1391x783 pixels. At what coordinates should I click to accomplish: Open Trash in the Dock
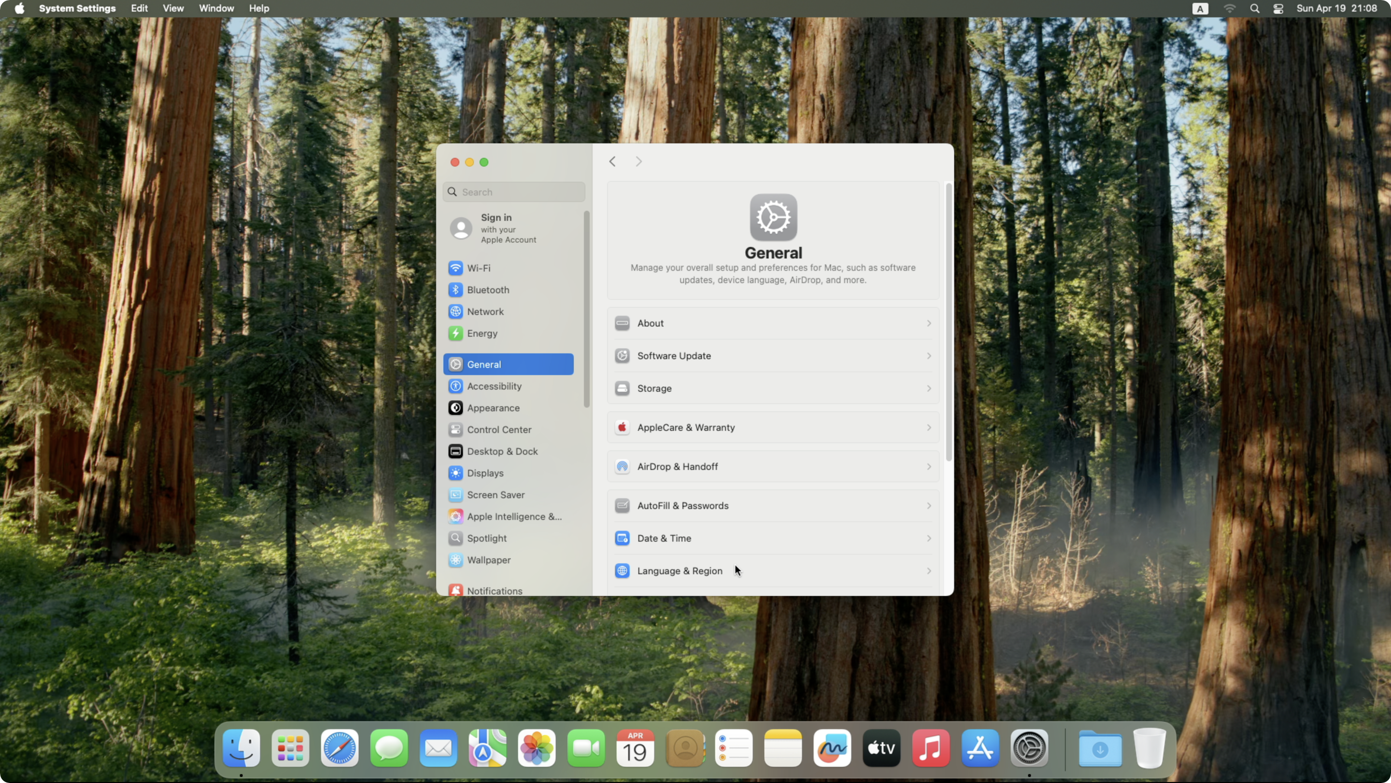point(1150,748)
